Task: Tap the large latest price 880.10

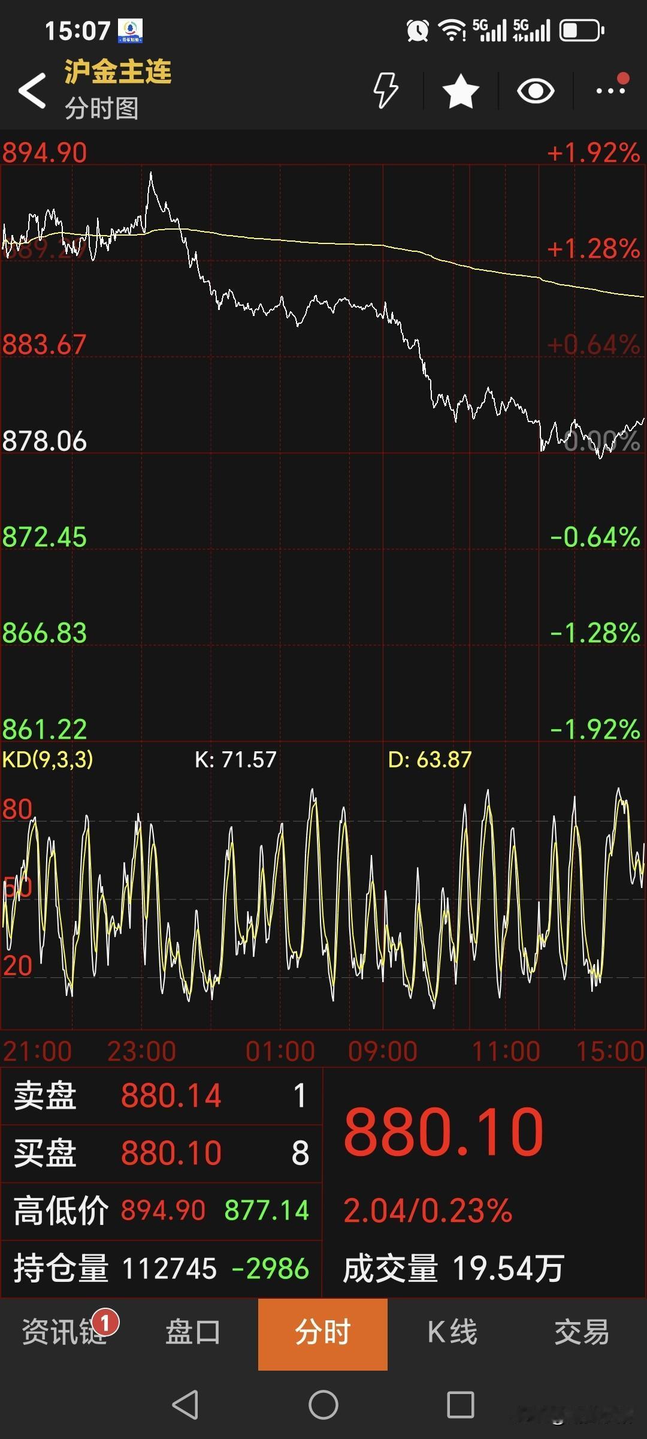Action: 444,1132
